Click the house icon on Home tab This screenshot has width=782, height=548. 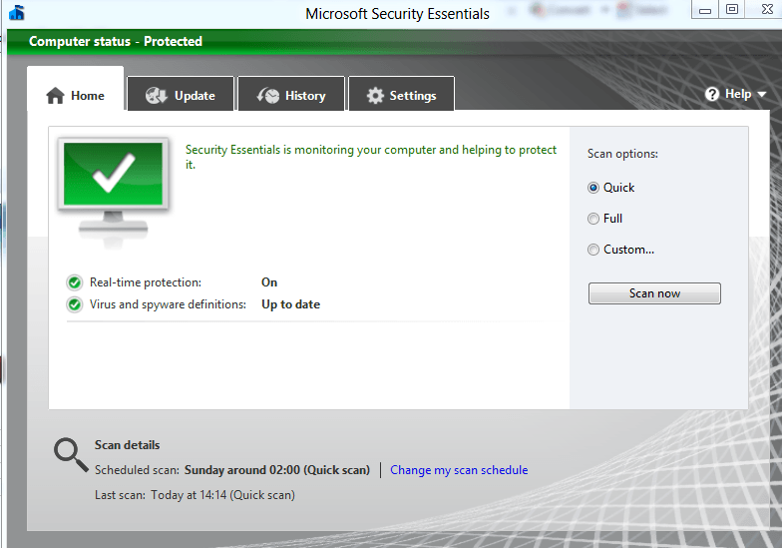56,95
